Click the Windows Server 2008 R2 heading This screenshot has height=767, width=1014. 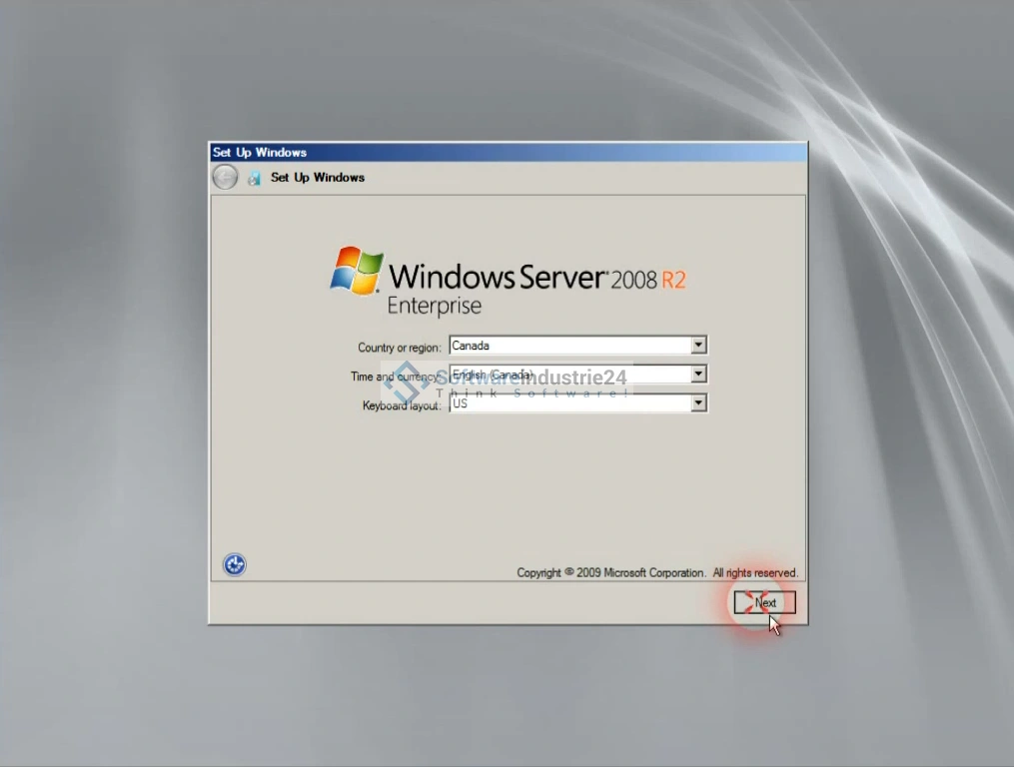coord(536,278)
